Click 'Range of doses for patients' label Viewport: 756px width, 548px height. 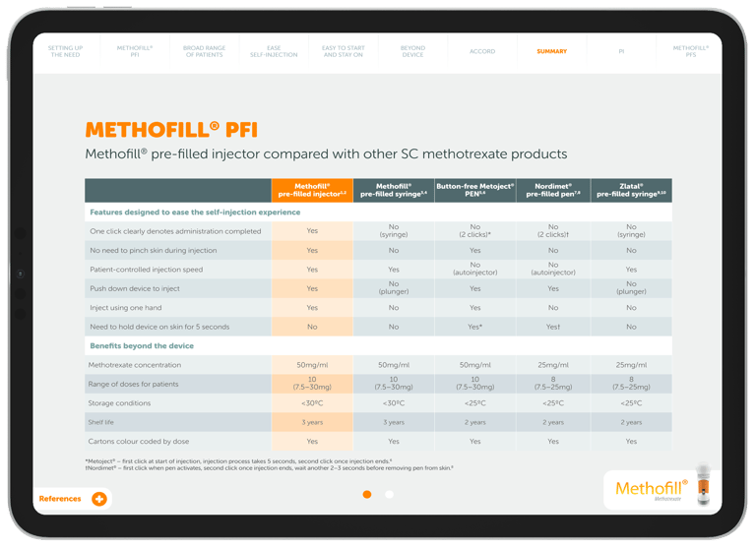(x=133, y=384)
